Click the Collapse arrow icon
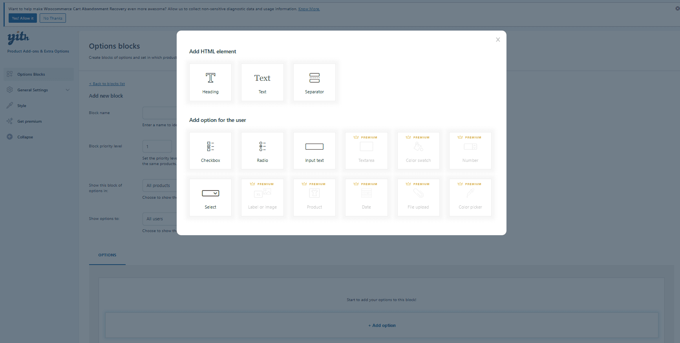This screenshot has width=680, height=343. click(x=10, y=137)
